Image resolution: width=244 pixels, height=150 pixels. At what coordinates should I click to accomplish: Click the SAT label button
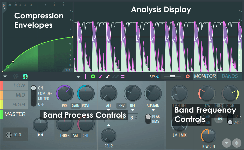click(75, 136)
